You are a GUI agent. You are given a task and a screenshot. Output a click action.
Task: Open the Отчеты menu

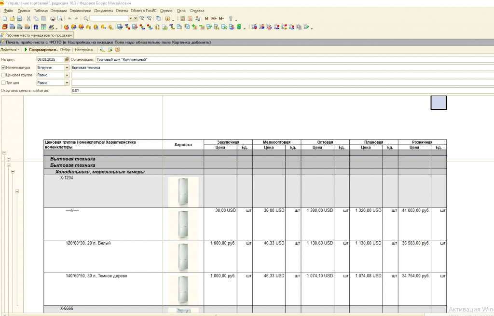(122, 11)
